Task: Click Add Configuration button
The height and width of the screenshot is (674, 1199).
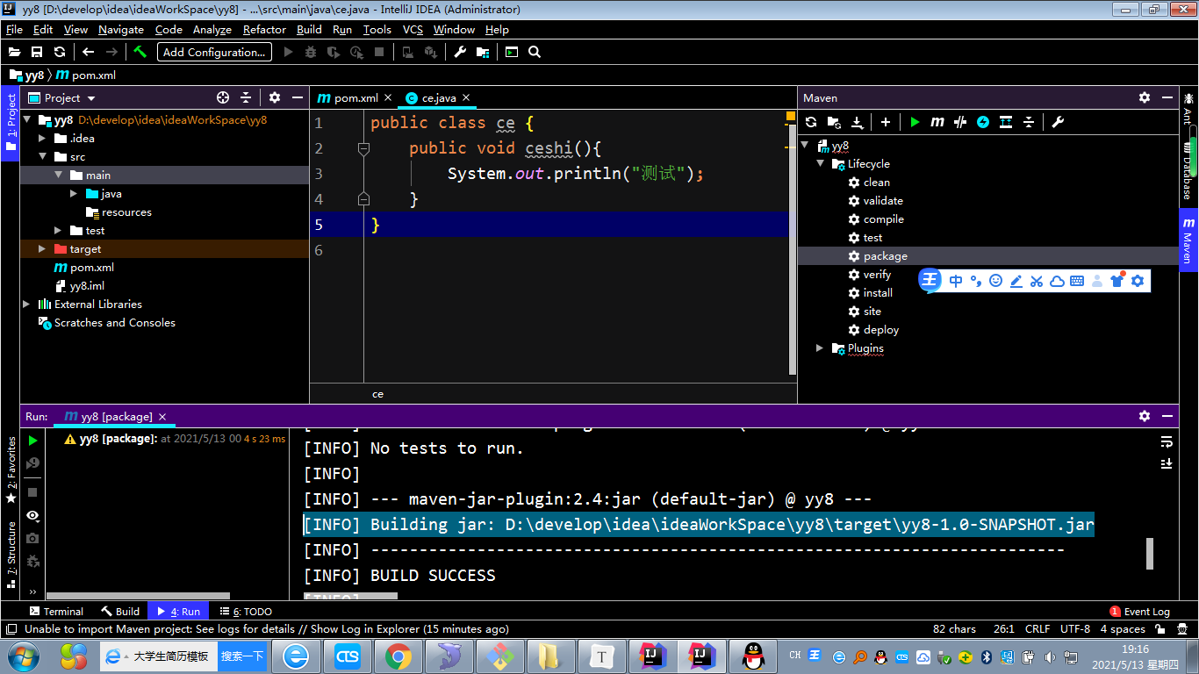Action: [x=214, y=52]
